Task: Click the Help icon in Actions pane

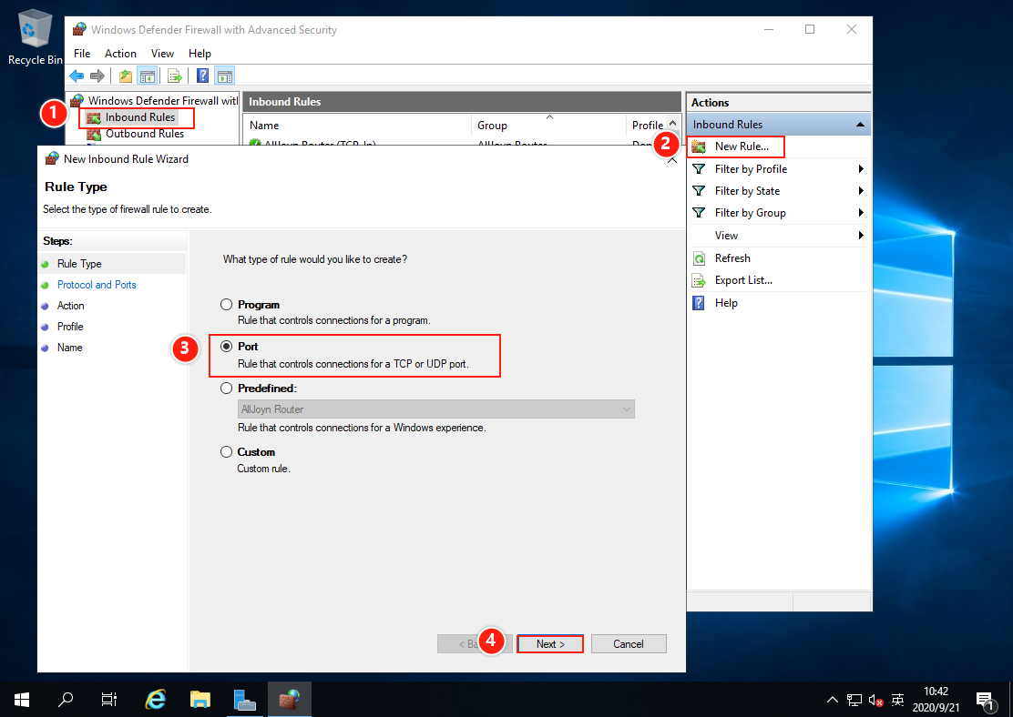Action: click(699, 303)
